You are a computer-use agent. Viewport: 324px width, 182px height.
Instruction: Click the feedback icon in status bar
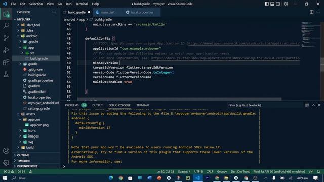(311, 172)
